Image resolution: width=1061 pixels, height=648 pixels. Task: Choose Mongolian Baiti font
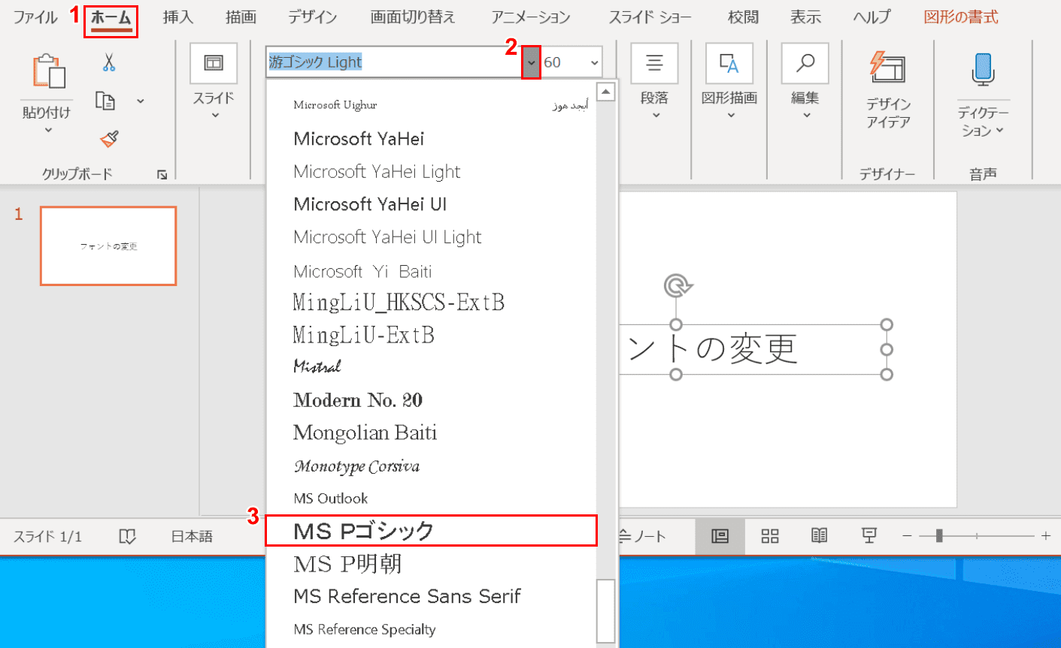431,433
